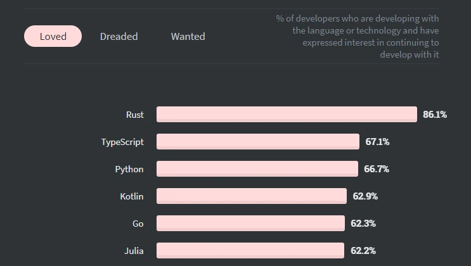Click the 66.7% percentage value
Viewport: 471px width, 266px height.
point(377,169)
